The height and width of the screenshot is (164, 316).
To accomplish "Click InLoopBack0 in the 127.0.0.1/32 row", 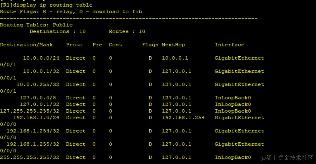I will (x=233, y=104).
